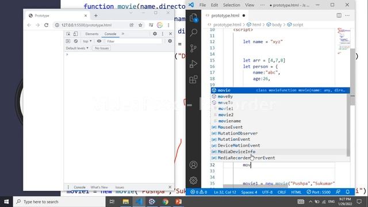This screenshot has width=368, height=207.
Task: Click UTF-8 encoding selector
Action: coord(267,192)
